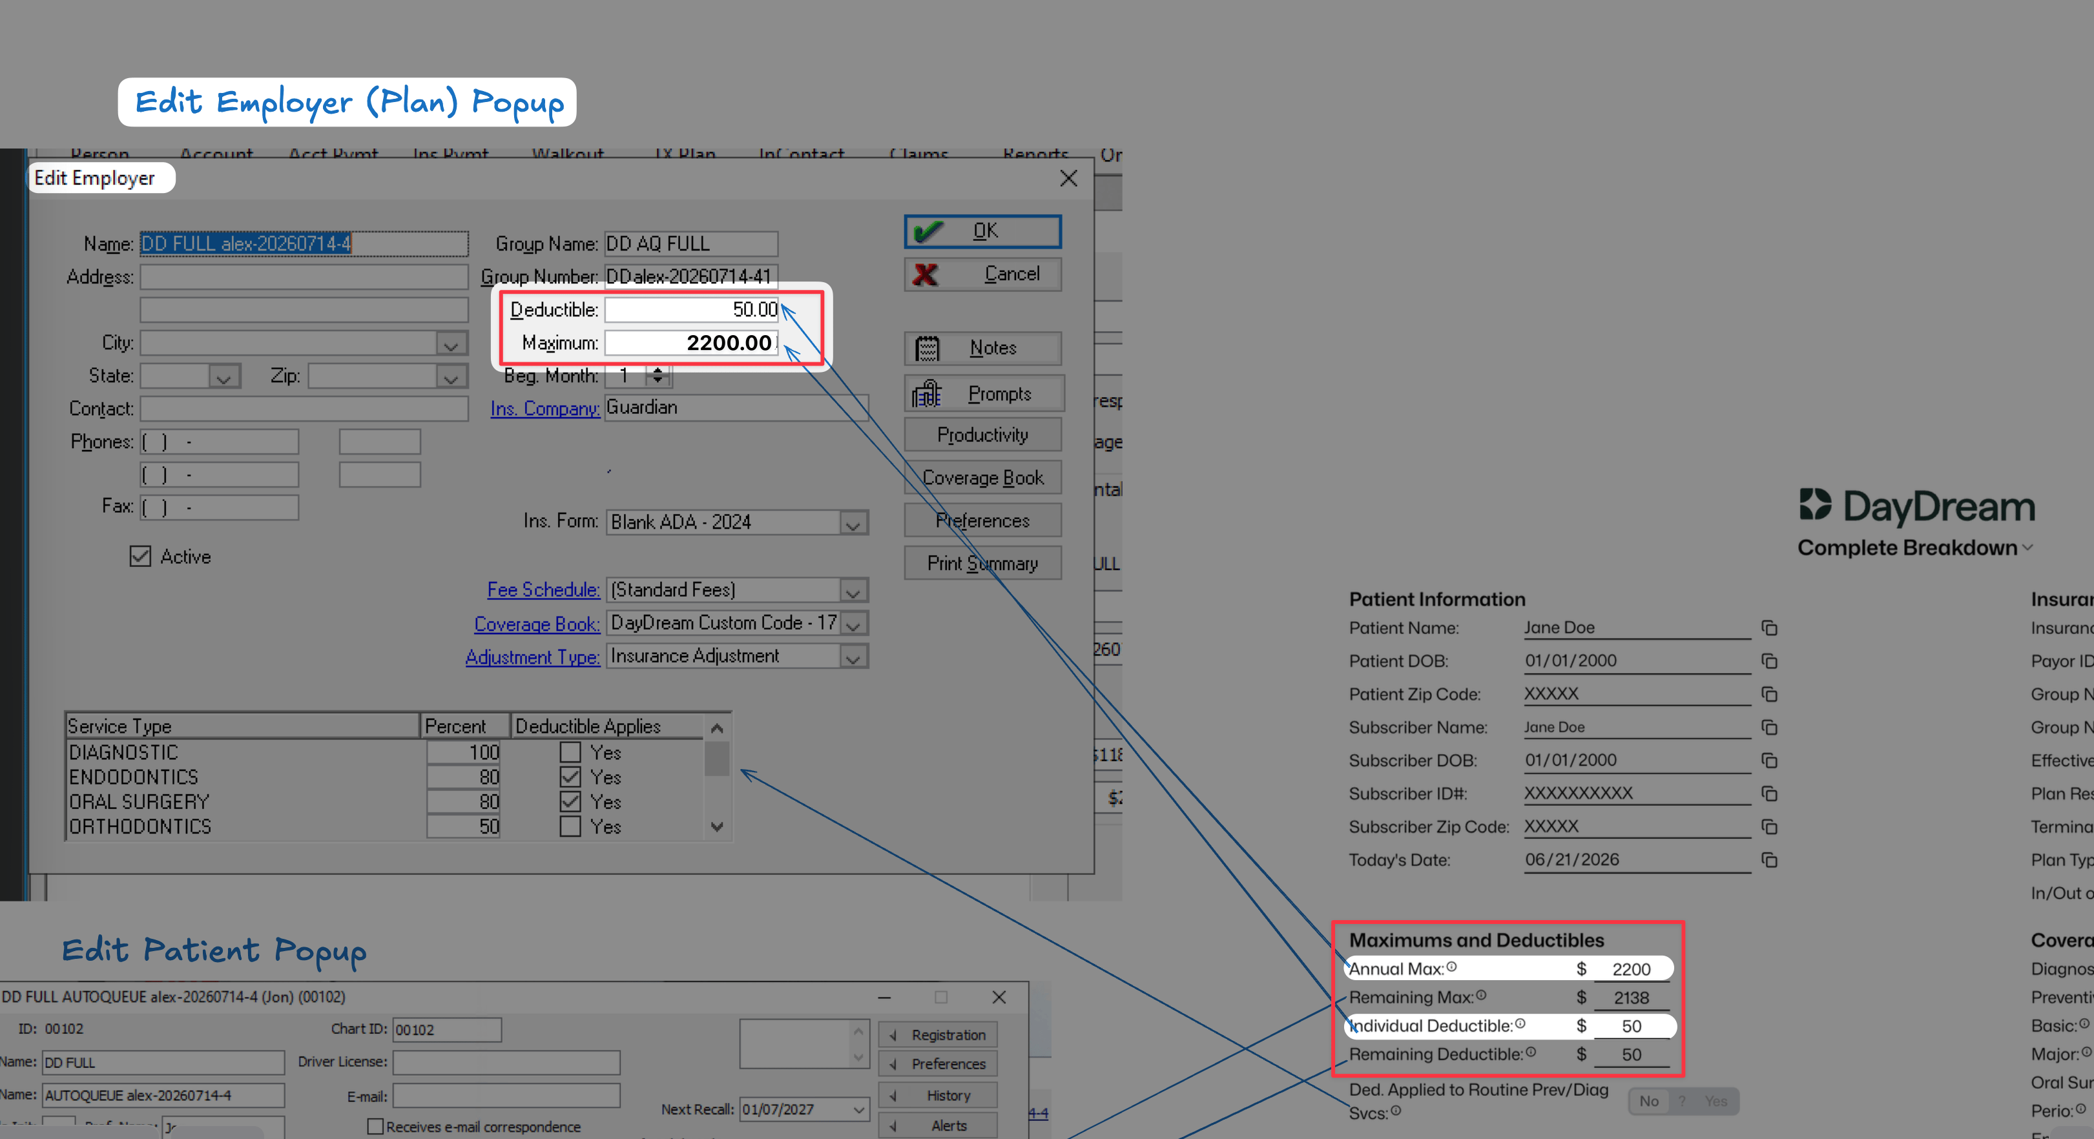Screen dimensions: 2094x1139
Task: Open Alerts in Edit Patient popup
Action: click(938, 1126)
